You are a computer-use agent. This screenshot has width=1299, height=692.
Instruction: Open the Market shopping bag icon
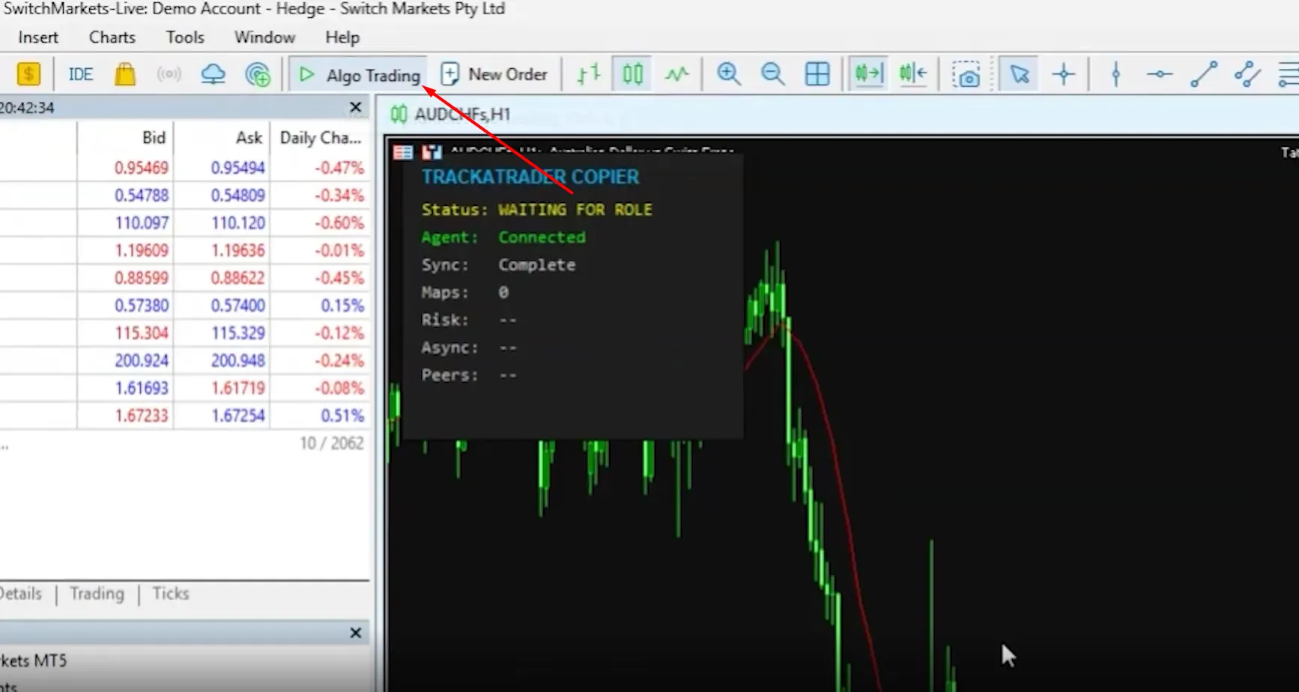pos(125,74)
